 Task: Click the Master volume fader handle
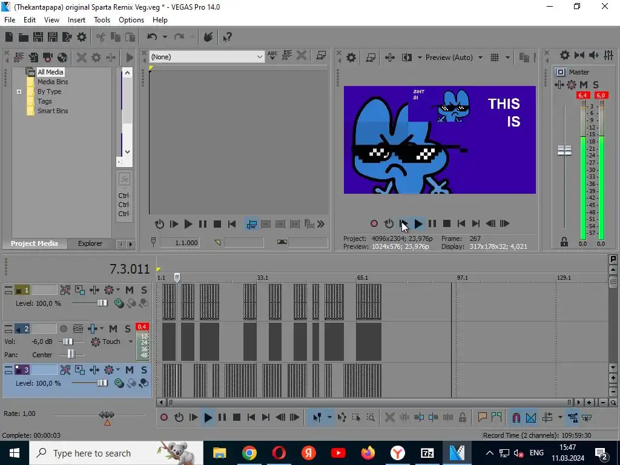pyautogui.click(x=565, y=151)
